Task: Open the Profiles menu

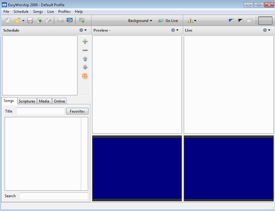Action: tap(64, 12)
